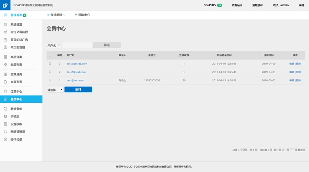309x172 pixels.
Task: Open the 用户名 search field dropdown
Action: click(x=54, y=45)
